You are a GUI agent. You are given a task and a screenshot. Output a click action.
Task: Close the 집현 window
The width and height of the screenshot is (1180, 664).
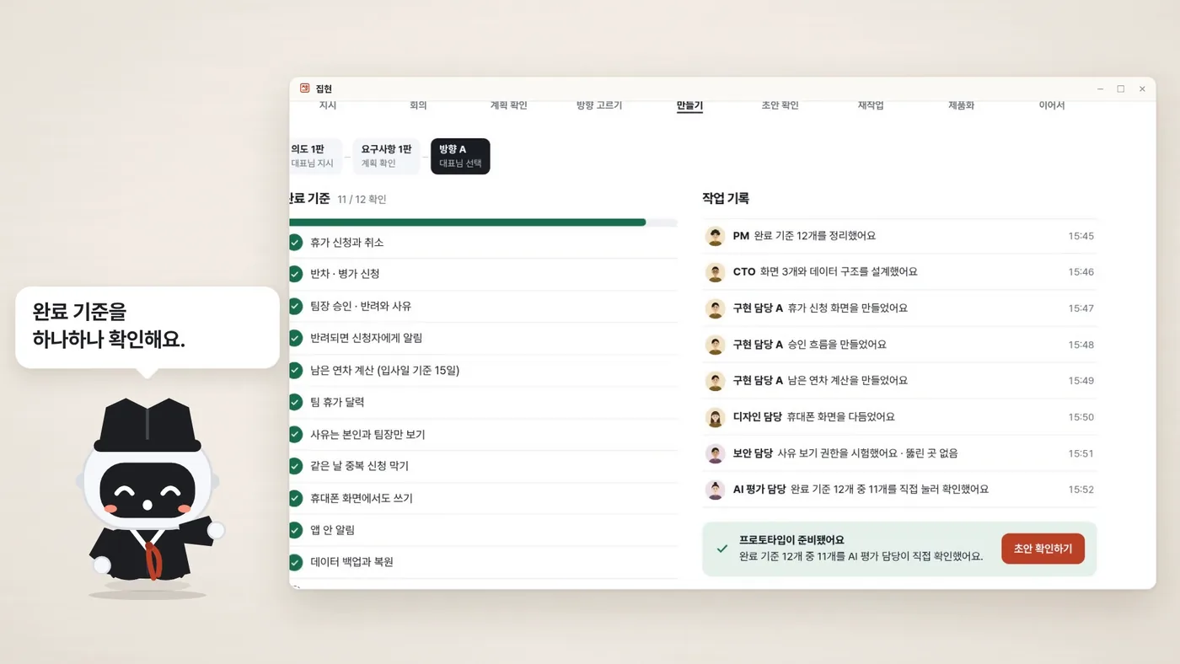1142,88
